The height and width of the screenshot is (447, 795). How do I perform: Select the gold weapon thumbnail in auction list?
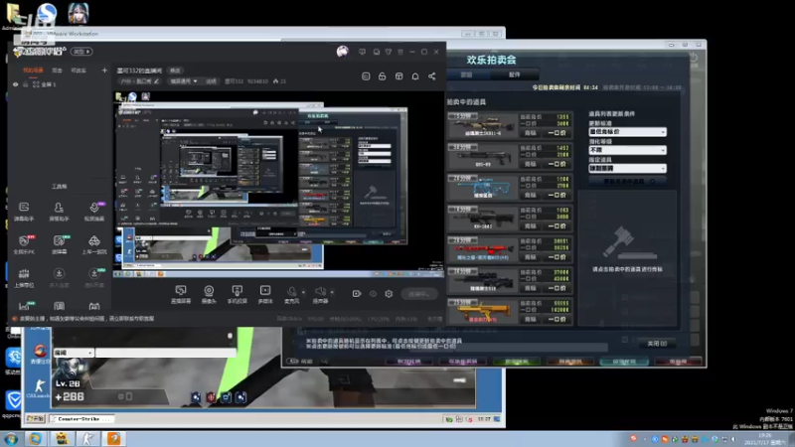point(483,311)
